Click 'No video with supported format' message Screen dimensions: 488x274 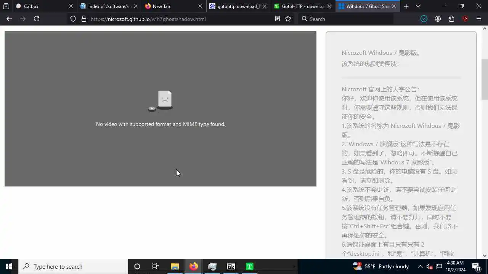(161, 124)
